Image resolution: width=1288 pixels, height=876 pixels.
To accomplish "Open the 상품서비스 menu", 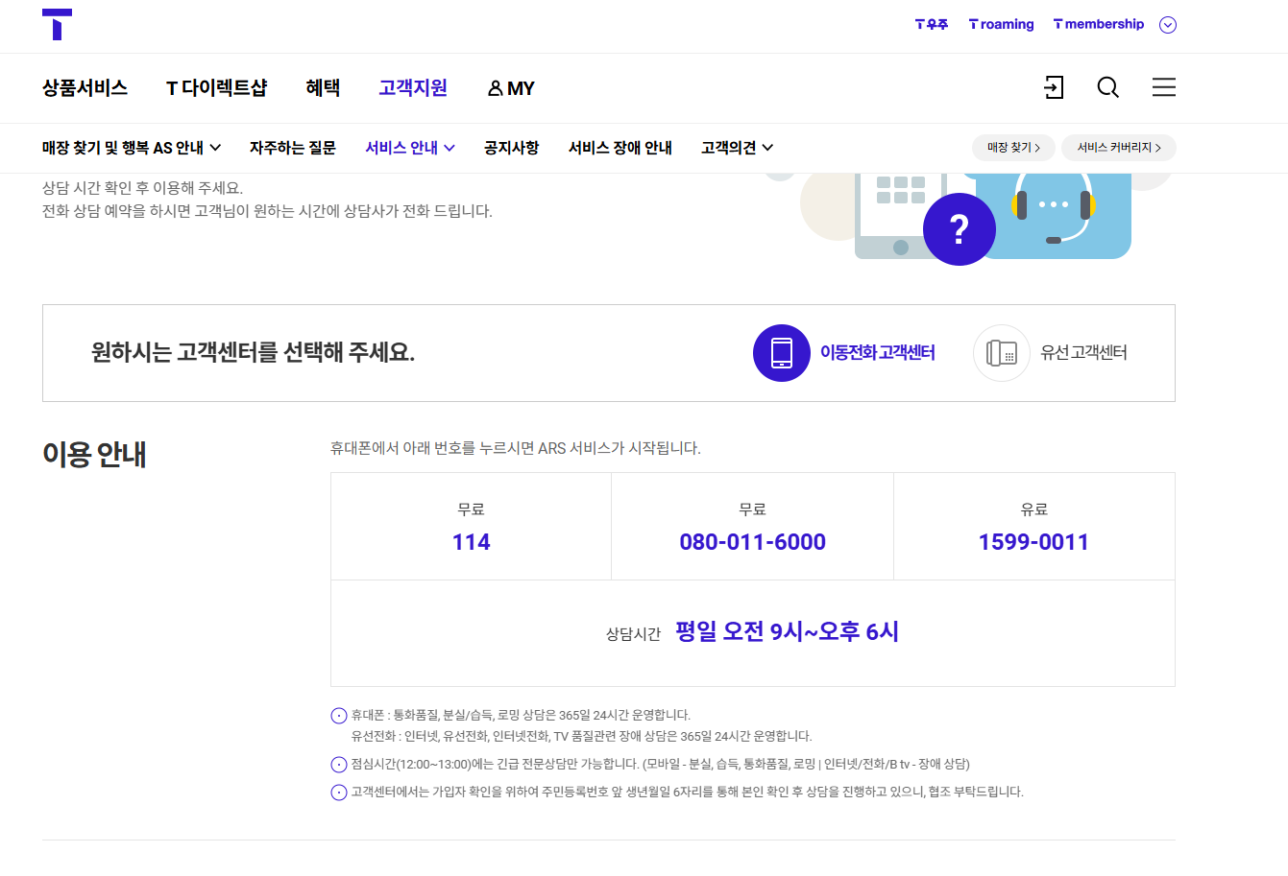I will click(x=85, y=88).
